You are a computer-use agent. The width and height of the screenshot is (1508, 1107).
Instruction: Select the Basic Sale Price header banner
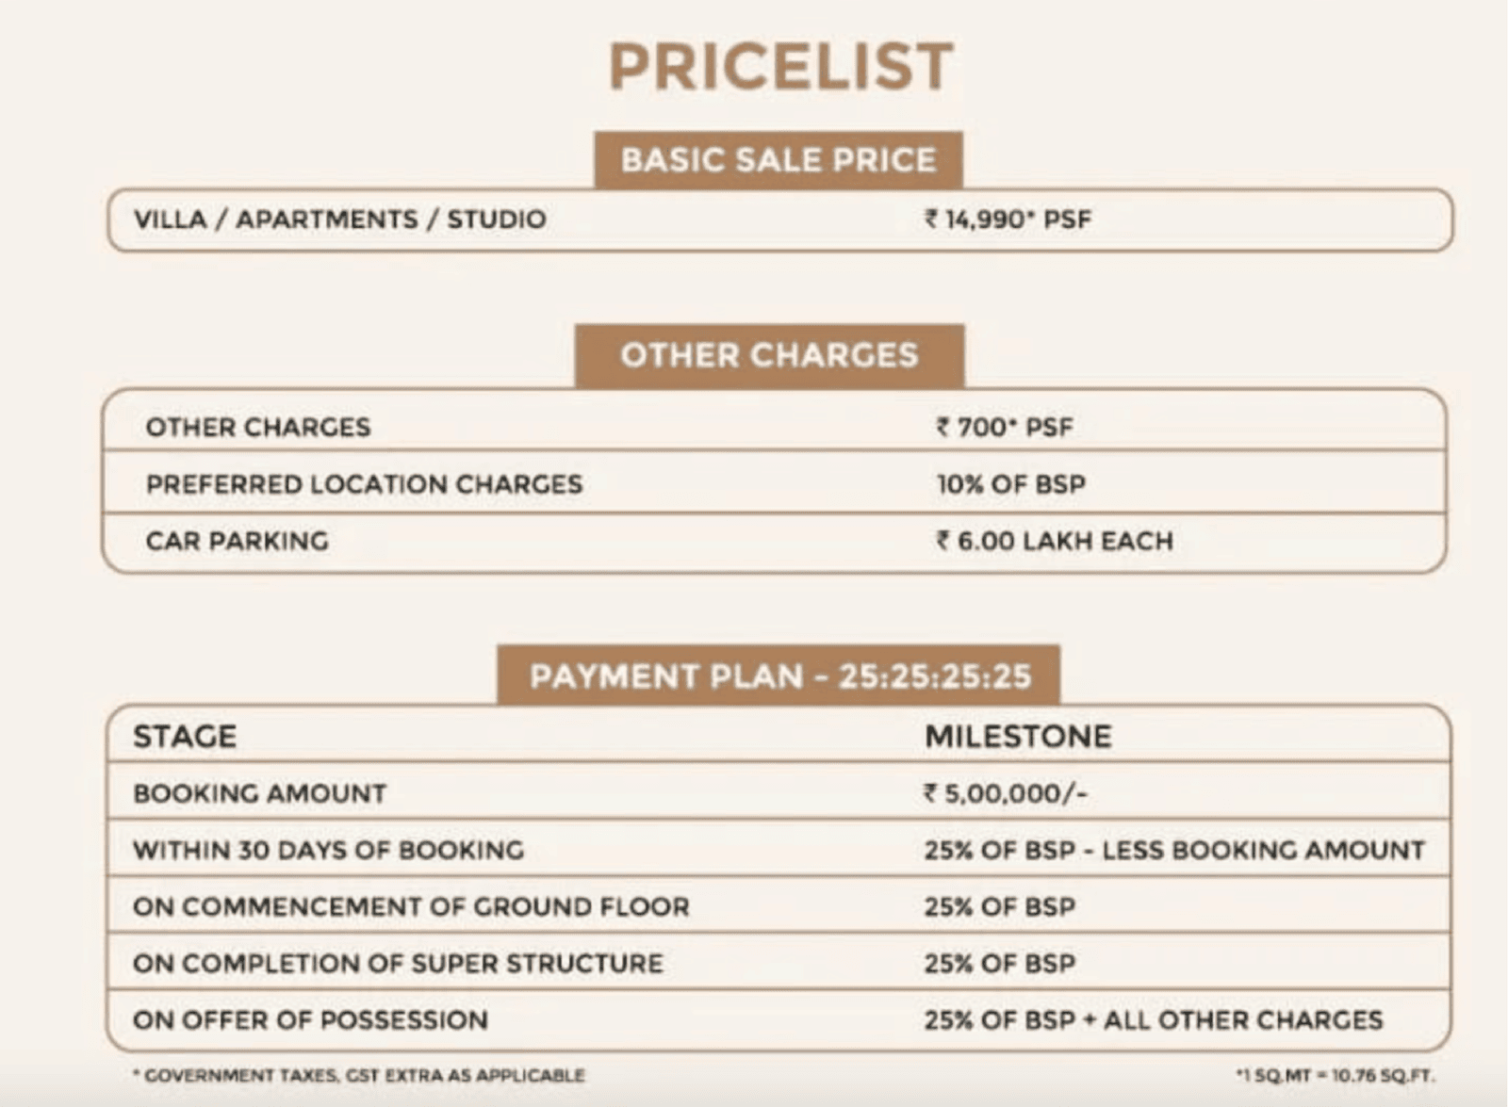tap(779, 160)
